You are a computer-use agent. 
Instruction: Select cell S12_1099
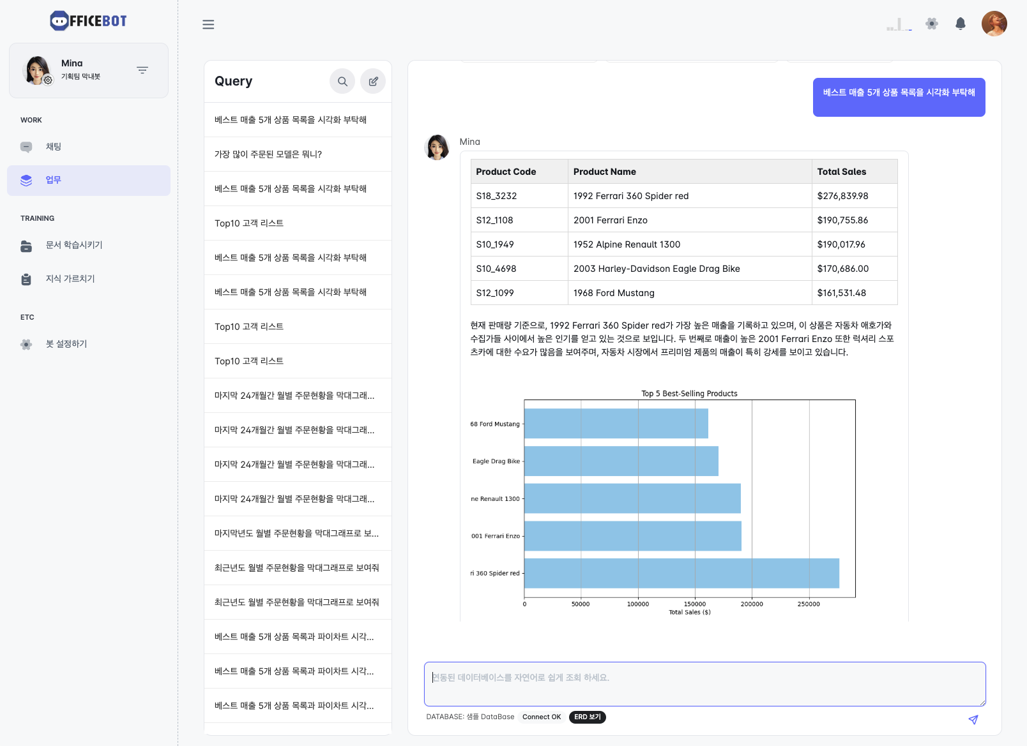click(519, 293)
